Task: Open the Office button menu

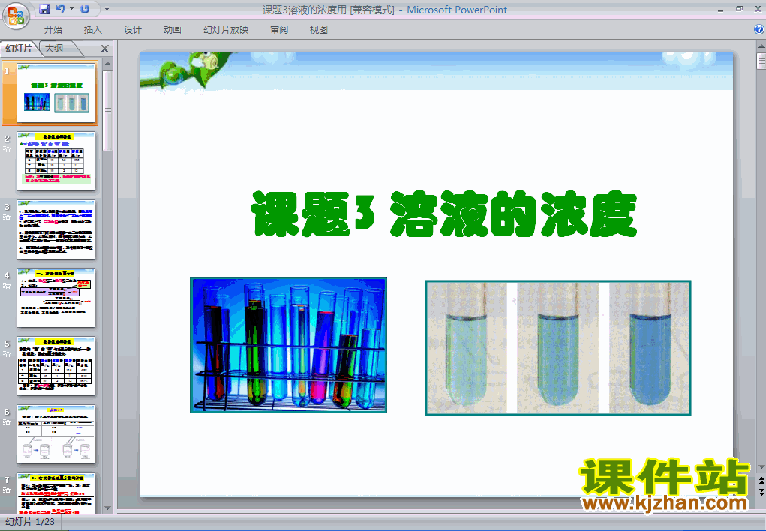Action: [16, 16]
